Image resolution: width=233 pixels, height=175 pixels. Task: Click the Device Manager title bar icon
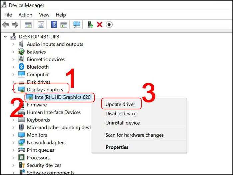(4, 5)
